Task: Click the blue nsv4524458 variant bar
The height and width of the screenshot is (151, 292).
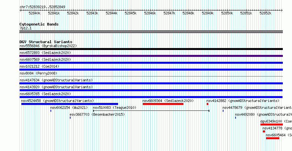Action: (70, 104)
